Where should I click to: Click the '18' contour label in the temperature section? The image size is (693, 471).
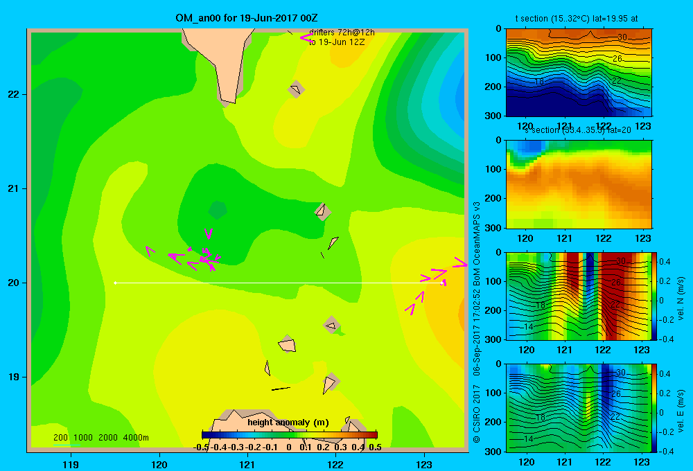pos(539,82)
